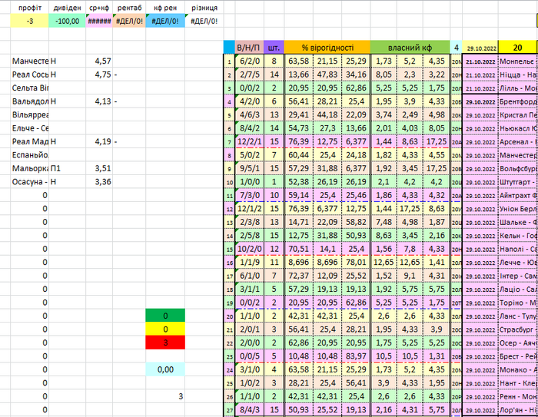Image resolution: width=538 pixels, height=417 pixels.
Task: Select the value 4,57 cell
Action: (x=99, y=61)
